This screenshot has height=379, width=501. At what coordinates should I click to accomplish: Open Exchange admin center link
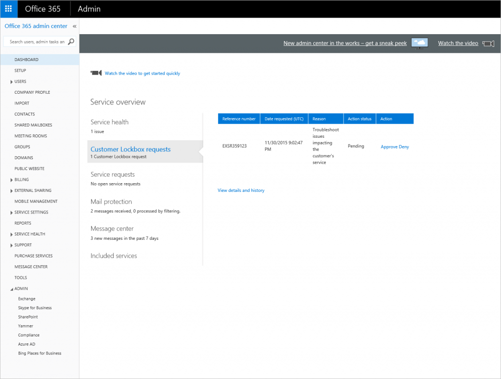pos(27,299)
